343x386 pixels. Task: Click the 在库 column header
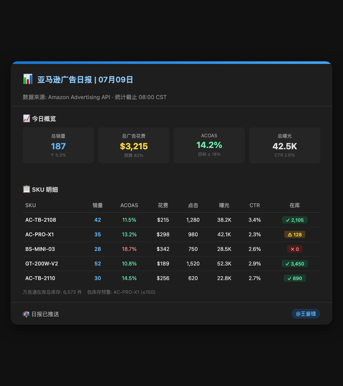click(295, 205)
